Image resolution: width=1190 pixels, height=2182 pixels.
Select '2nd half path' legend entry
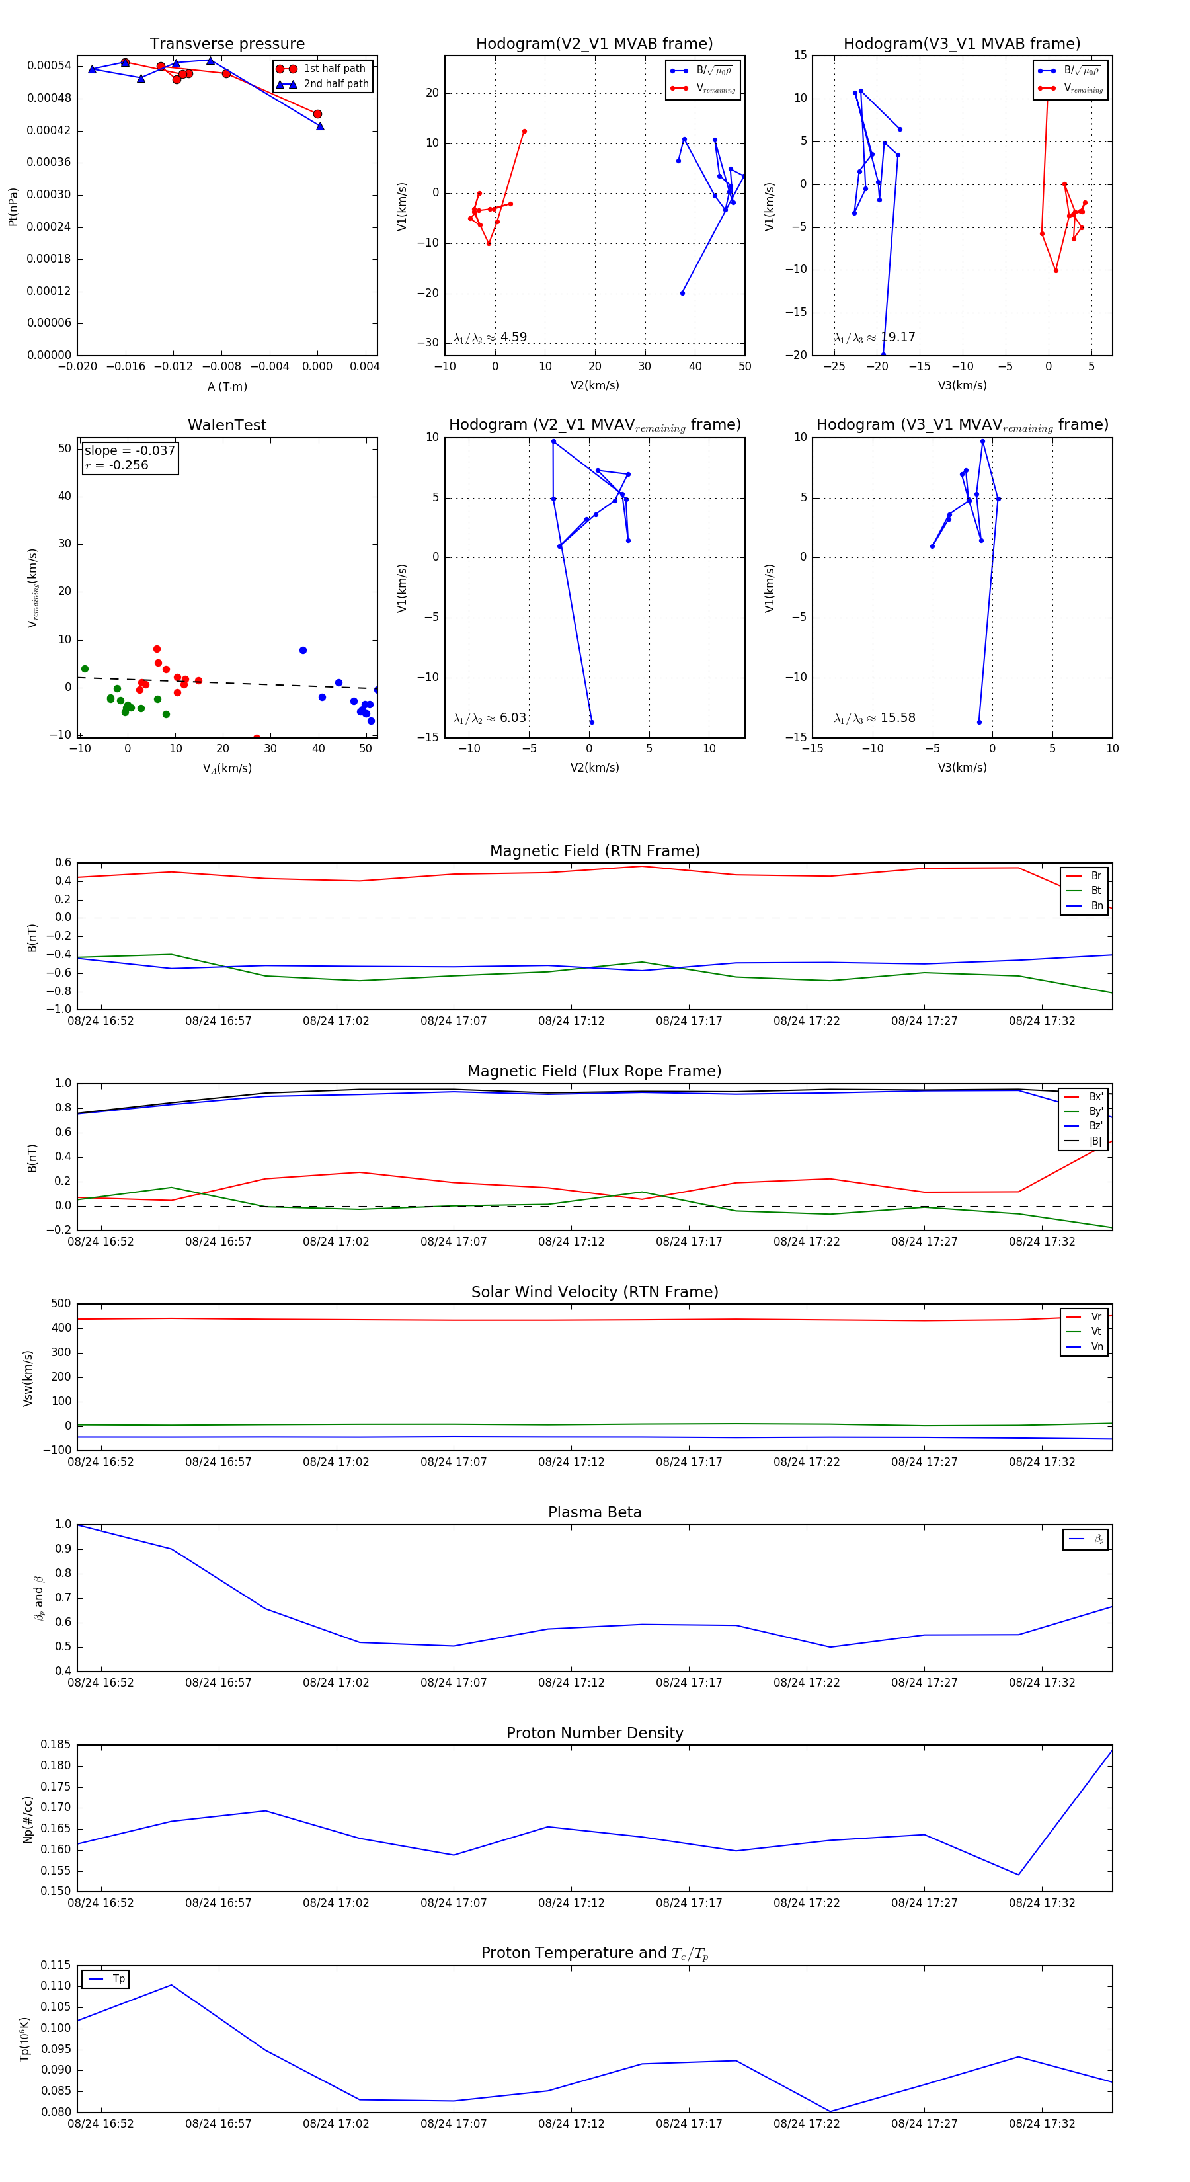point(323,84)
